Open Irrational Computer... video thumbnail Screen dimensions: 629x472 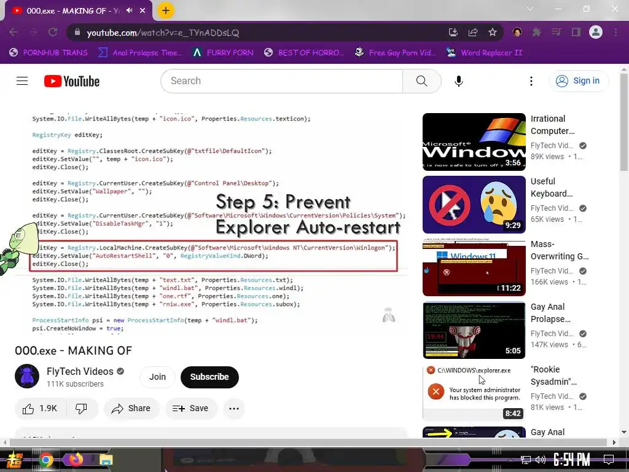(x=474, y=142)
